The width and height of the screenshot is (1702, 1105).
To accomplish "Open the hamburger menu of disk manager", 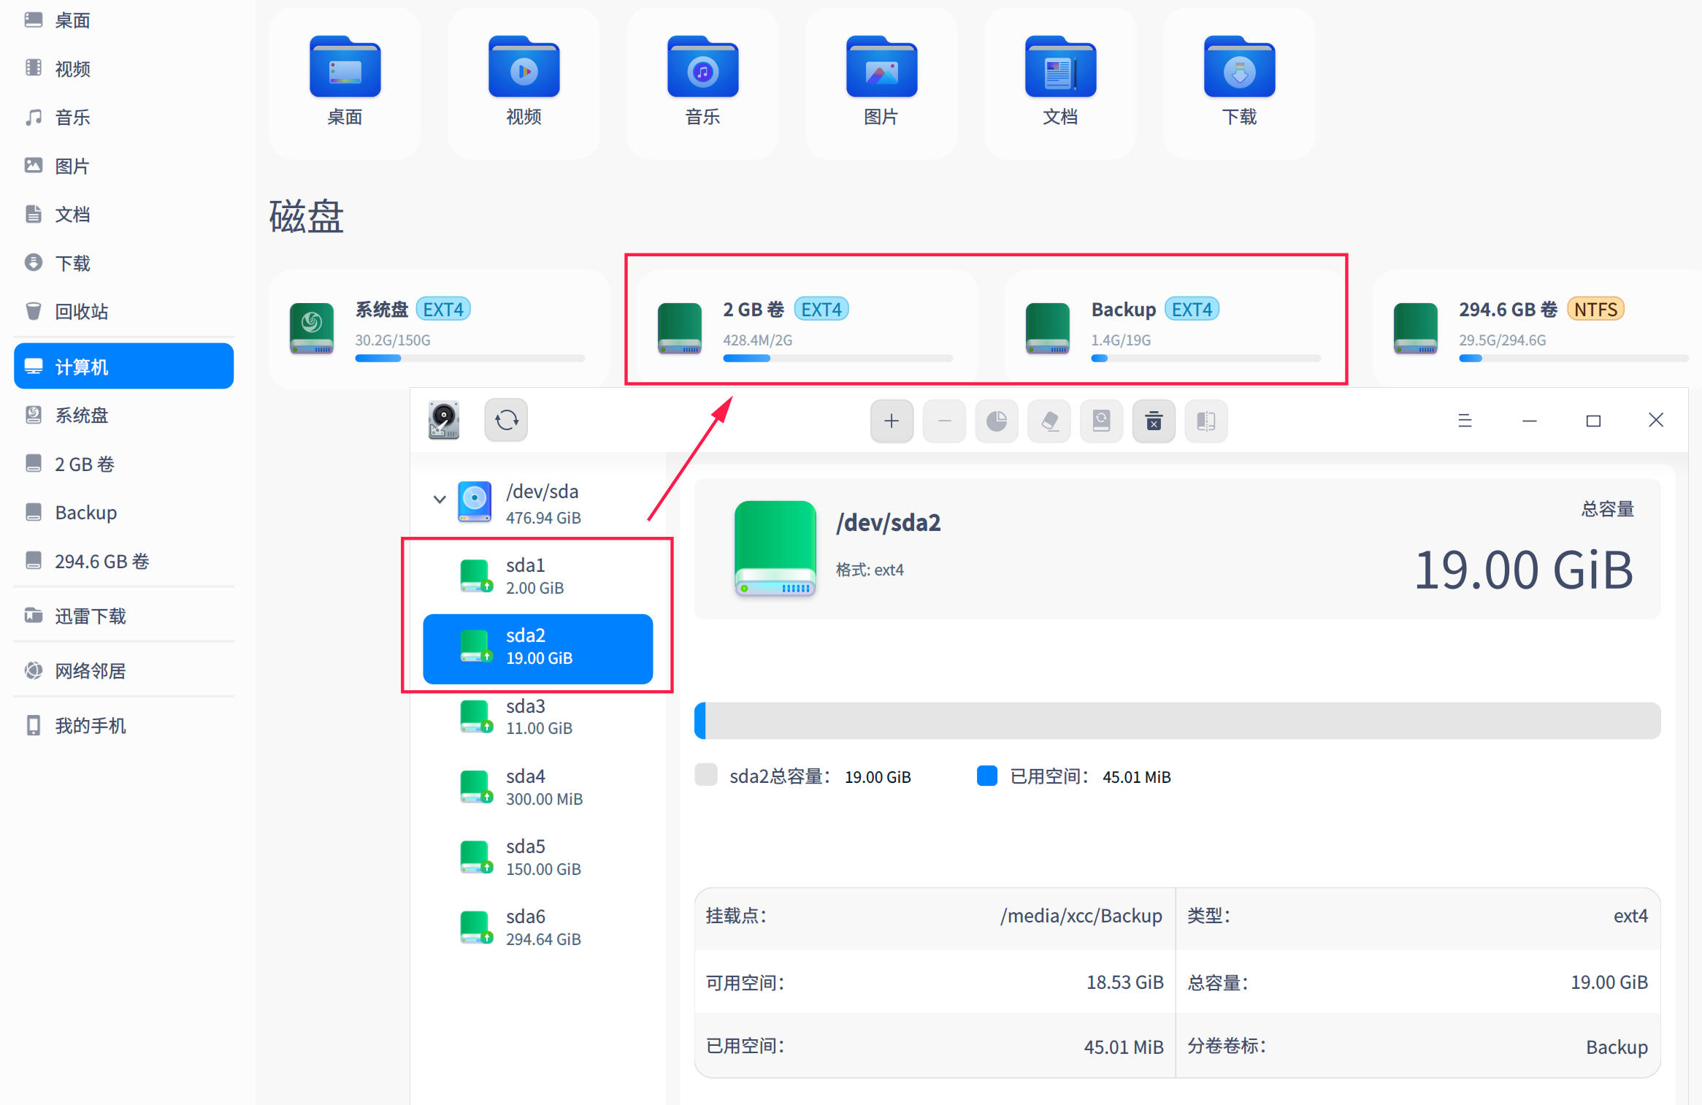I will click(x=1465, y=420).
